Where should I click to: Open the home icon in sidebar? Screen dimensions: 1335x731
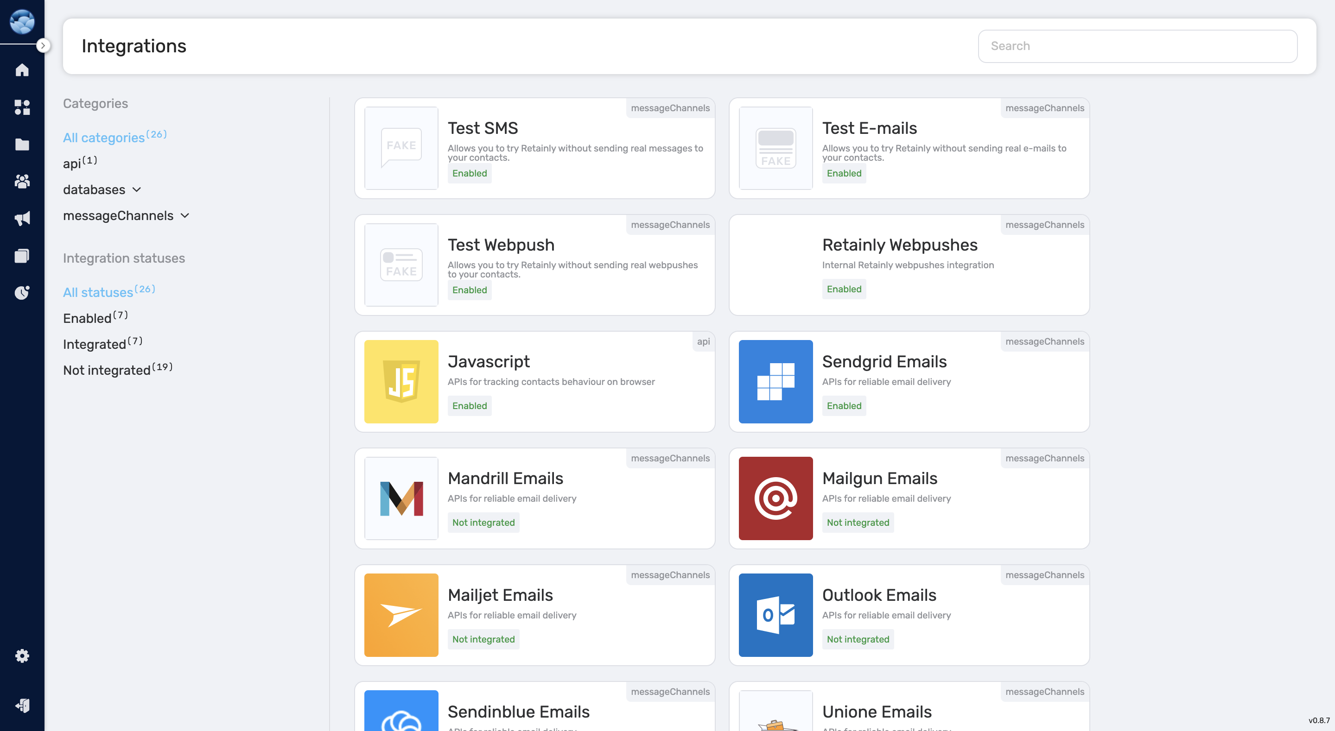coord(22,70)
